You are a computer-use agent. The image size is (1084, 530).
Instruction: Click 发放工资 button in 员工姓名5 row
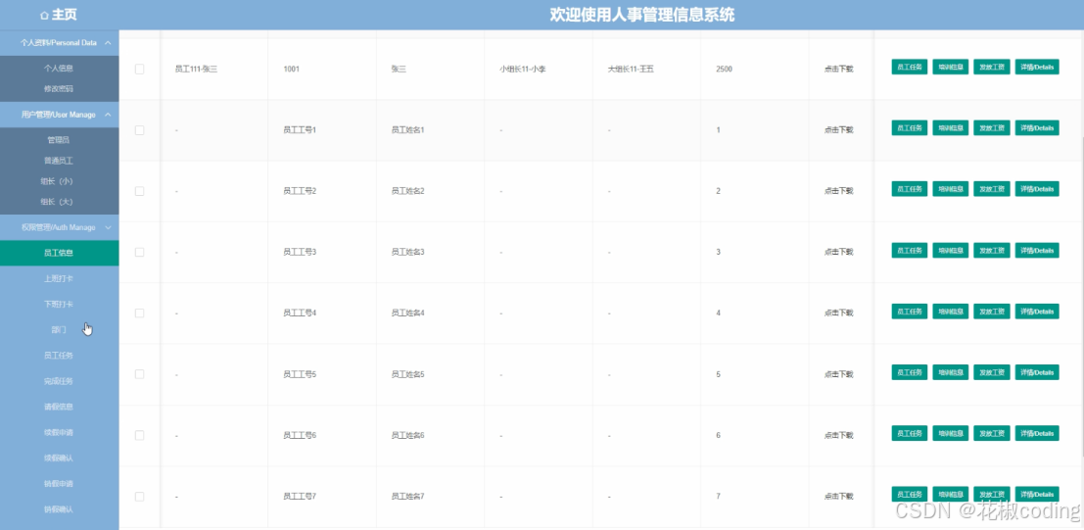click(x=991, y=372)
